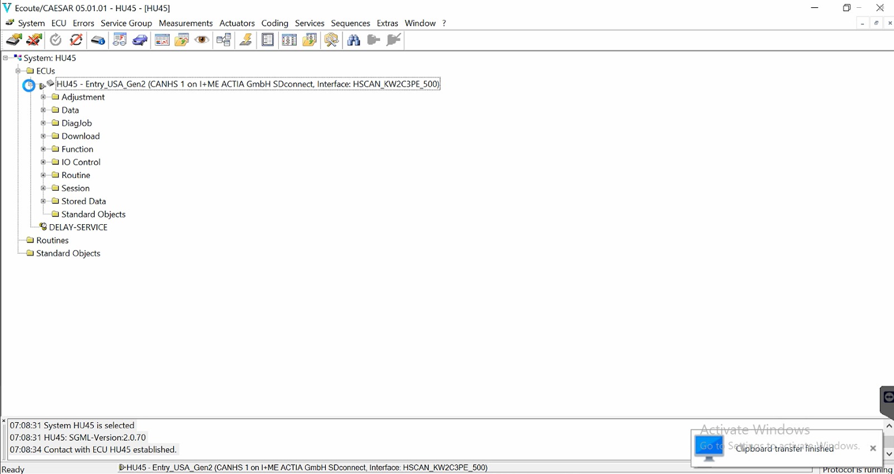The width and height of the screenshot is (894, 474).
Task: Select the DELAY-SERVICE tree item
Action: (78, 228)
